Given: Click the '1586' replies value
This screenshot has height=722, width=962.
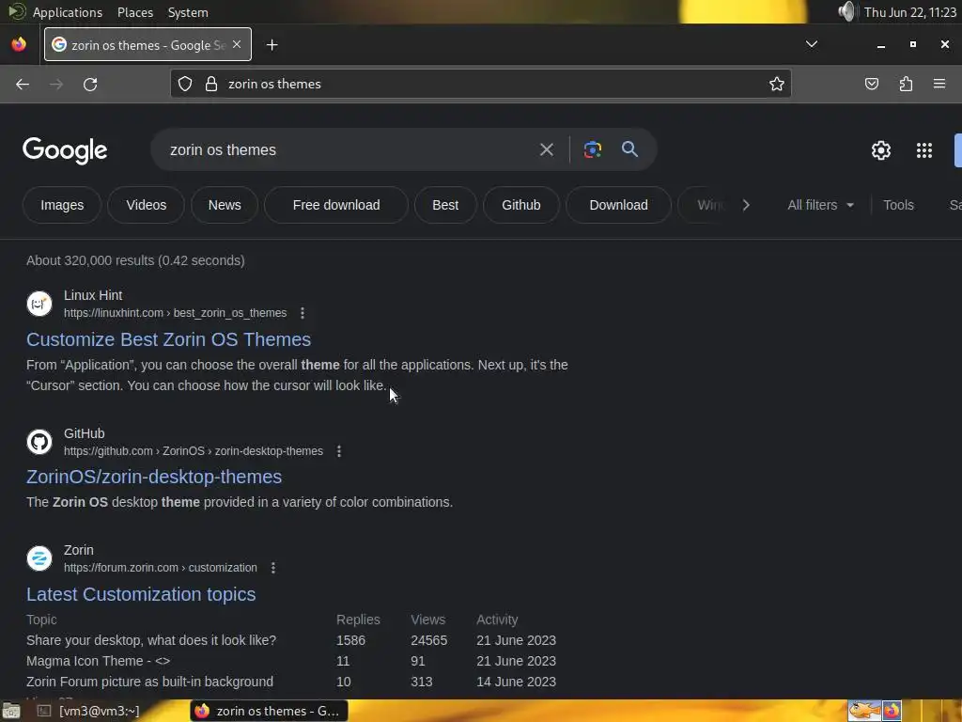Looking at the screenshot, I should [350, 640].
